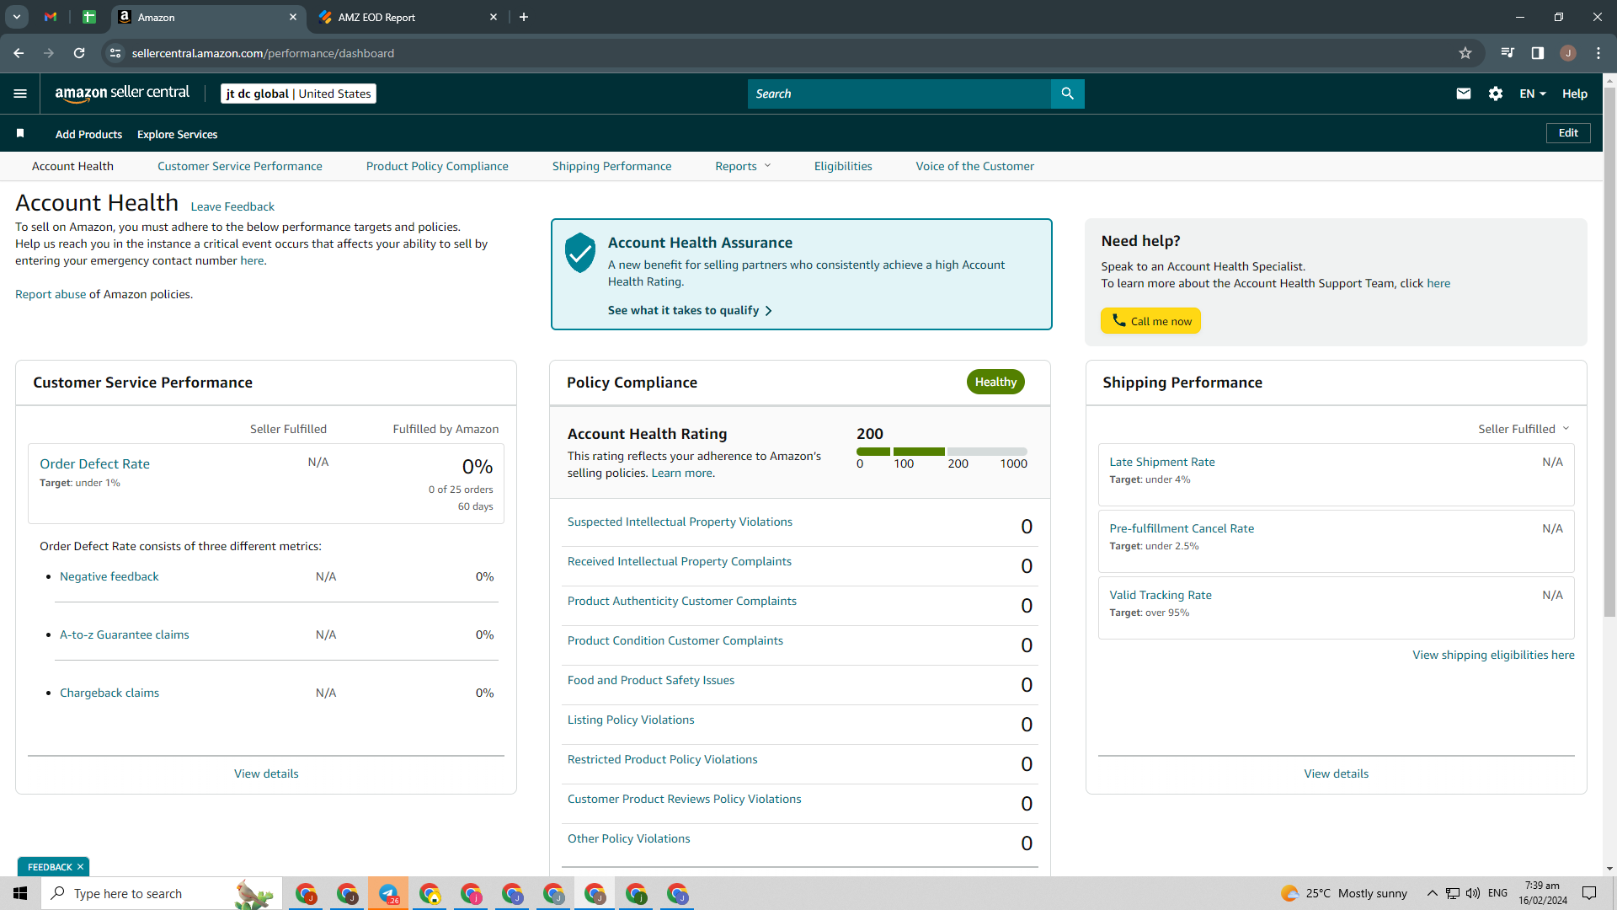Viewport: 1617px width, 910px height.
Task: Open Late Shipment Rate metric
Action: click(1162, 462)
